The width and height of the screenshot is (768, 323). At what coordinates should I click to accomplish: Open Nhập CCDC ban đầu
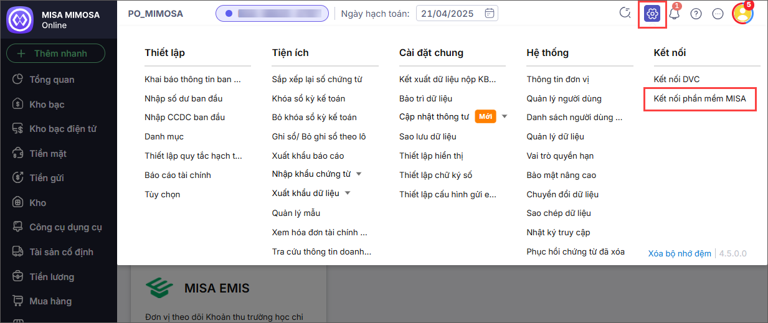[x=184, y=117]
